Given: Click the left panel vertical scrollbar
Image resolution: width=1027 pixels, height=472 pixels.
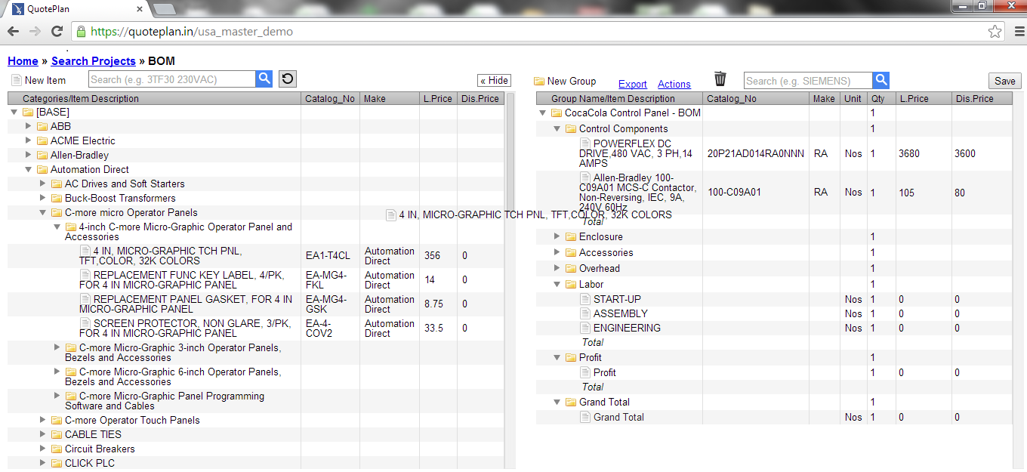Looking at the screenshot, I should pyautogui.click(x=510, y=151).
